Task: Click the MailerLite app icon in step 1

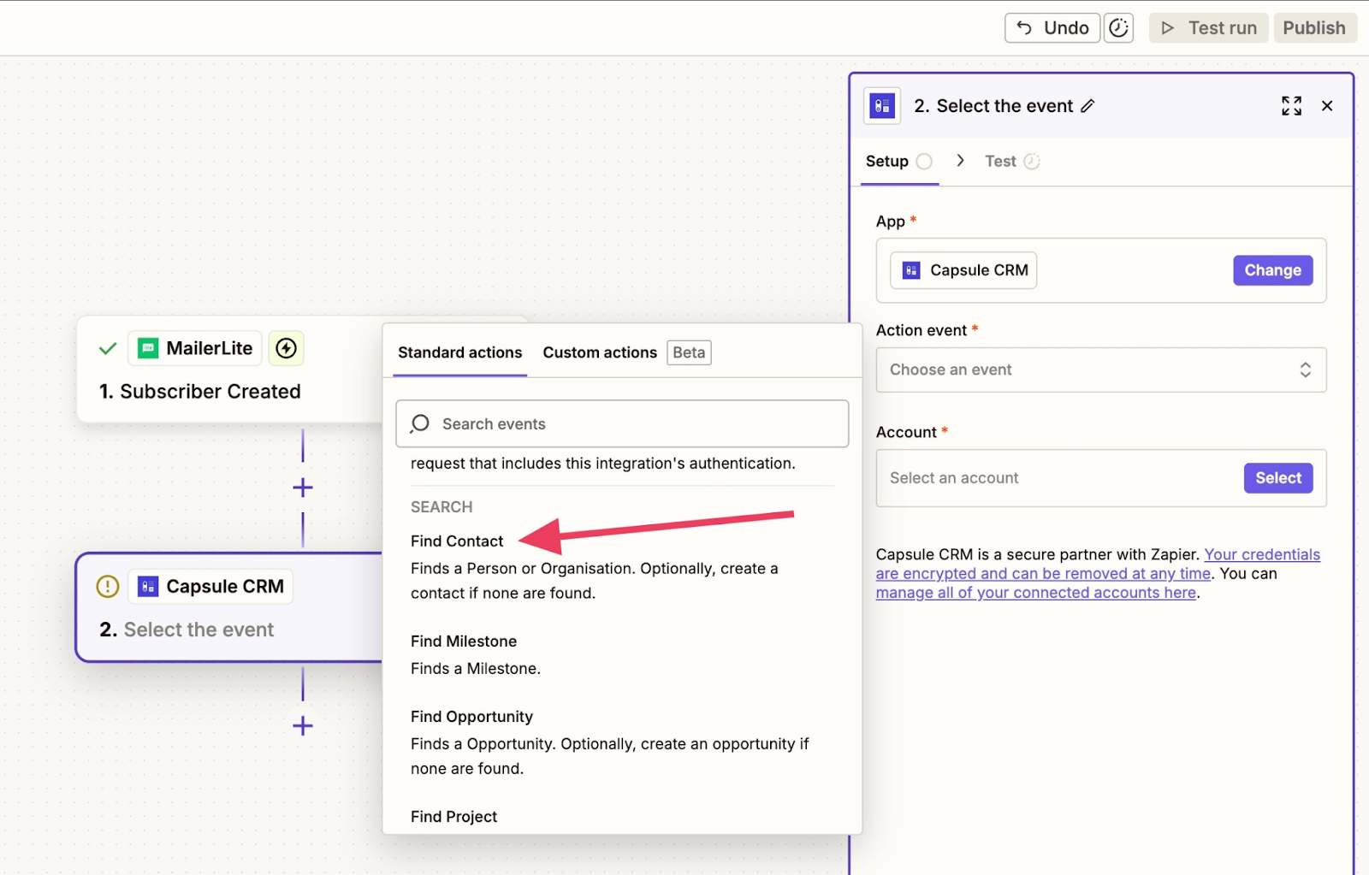Action: tap(149, 348)
